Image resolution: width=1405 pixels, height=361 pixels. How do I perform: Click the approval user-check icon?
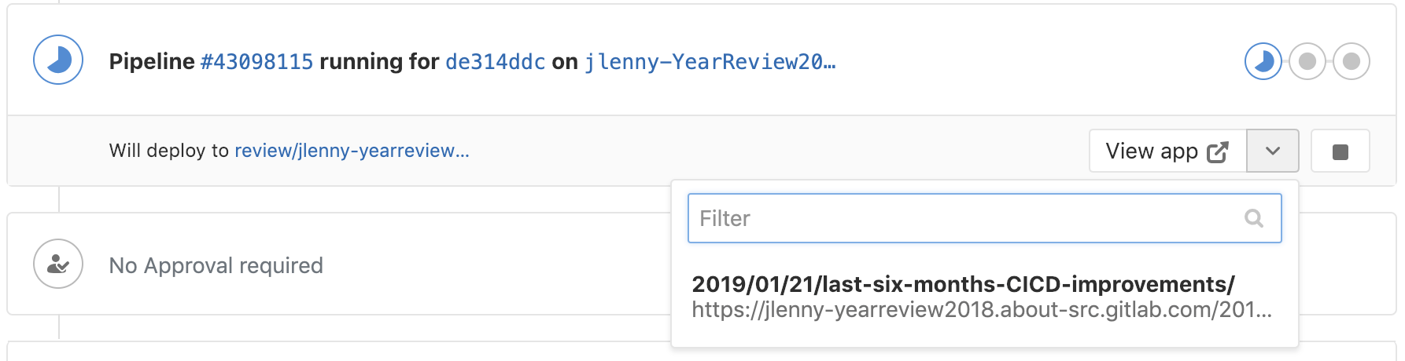click(58, 264)
